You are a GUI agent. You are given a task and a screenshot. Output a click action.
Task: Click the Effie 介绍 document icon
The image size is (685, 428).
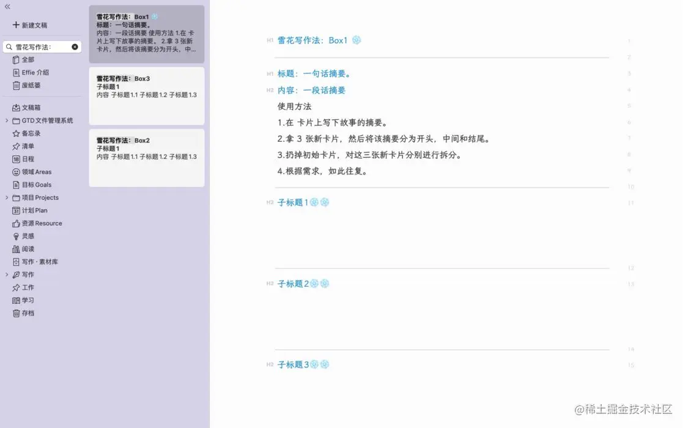click(16, 73)
